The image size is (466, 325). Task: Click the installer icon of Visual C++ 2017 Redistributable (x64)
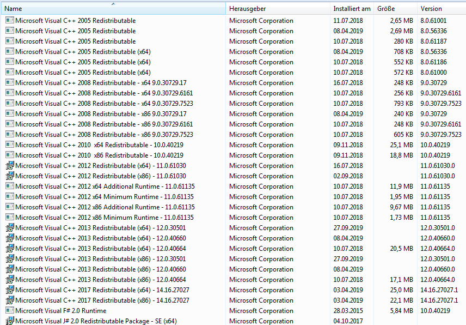click(x=9, y=290)
